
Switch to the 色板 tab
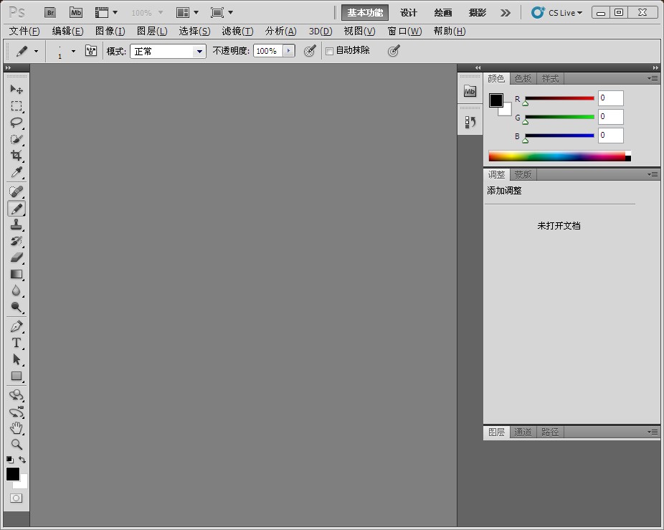tap(523, 78)
